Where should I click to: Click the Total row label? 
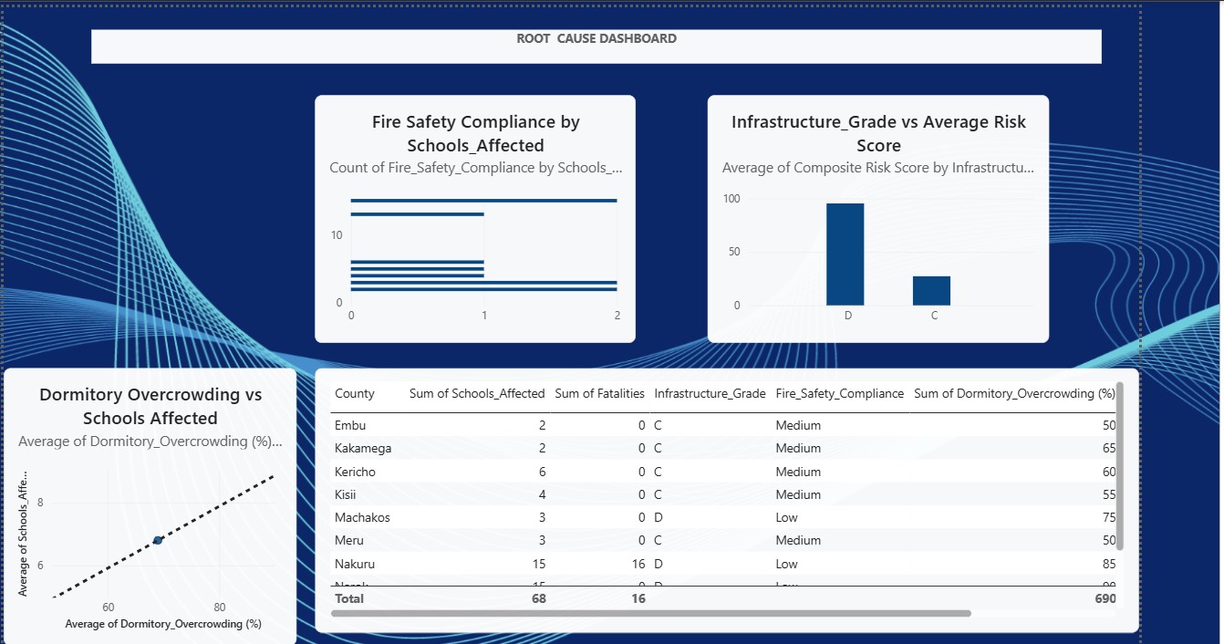(x=349, y=598)
